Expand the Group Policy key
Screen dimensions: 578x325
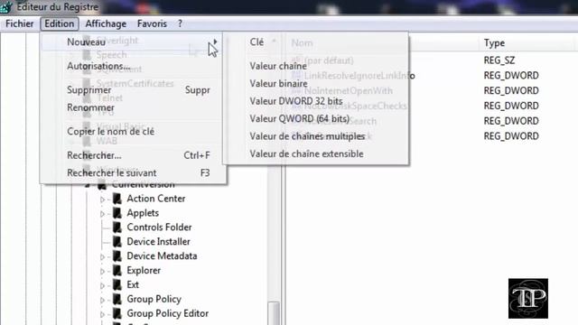point(102,300)
